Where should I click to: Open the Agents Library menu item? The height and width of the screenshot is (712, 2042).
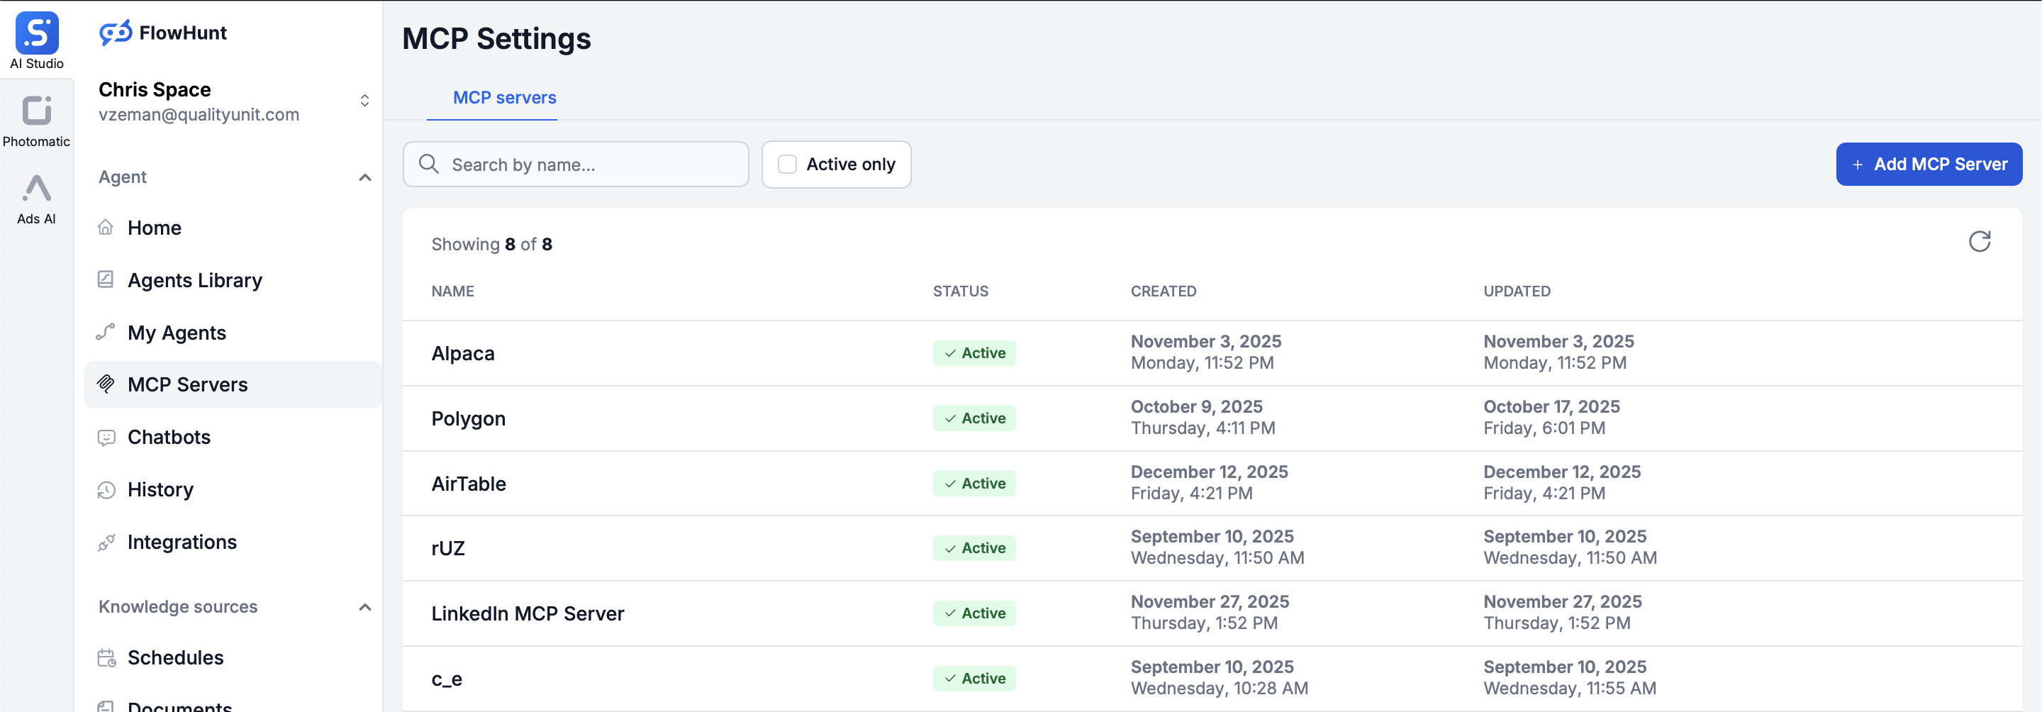(194, 280)
